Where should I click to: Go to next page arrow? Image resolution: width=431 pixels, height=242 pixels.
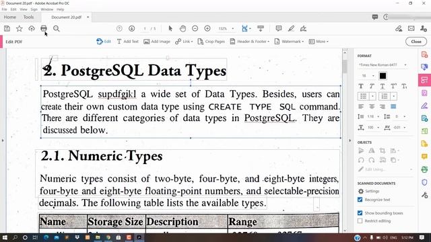tap(132, 28)
